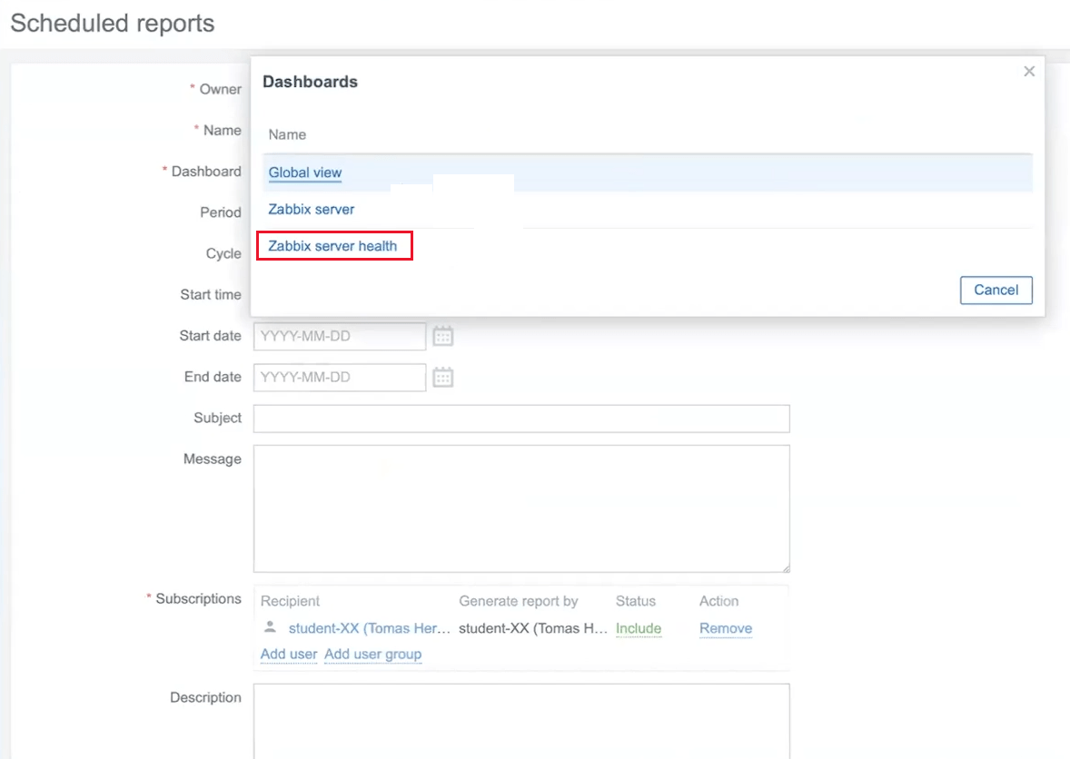Open the Start date calendar picker
The height and width of the screenshot is (759, 1070).
(x=442, y=336)
